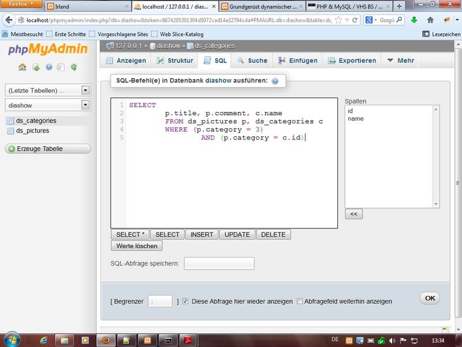The image size is (462, 347).
Task: Open phpMyAdmin documentation via blue help icon
Action: click(49, 67)
